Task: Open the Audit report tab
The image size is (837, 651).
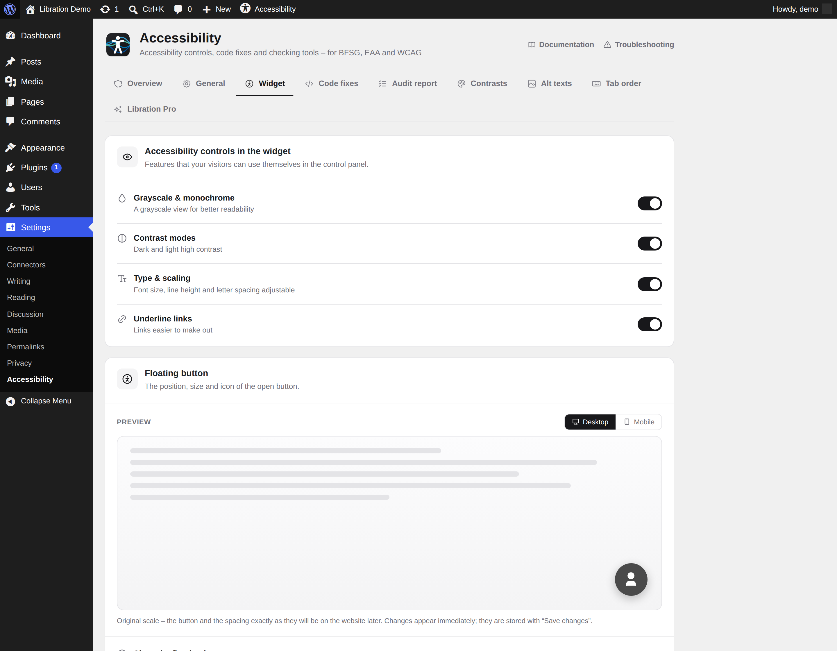Action: coord(407,83)
